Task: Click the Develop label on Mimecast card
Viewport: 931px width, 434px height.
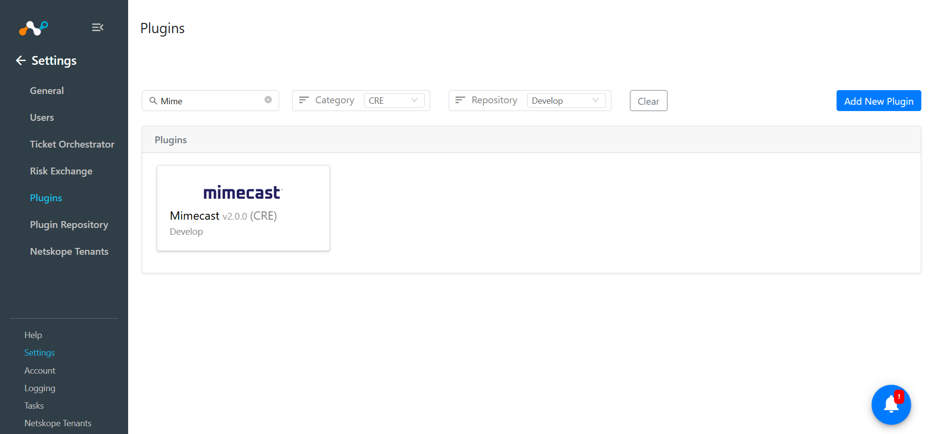Action: (x=186, y=232)
